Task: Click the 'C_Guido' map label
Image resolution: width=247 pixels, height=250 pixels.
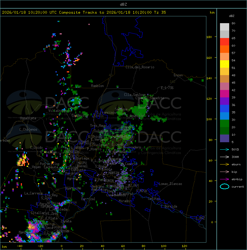Action: coord(36,148)
